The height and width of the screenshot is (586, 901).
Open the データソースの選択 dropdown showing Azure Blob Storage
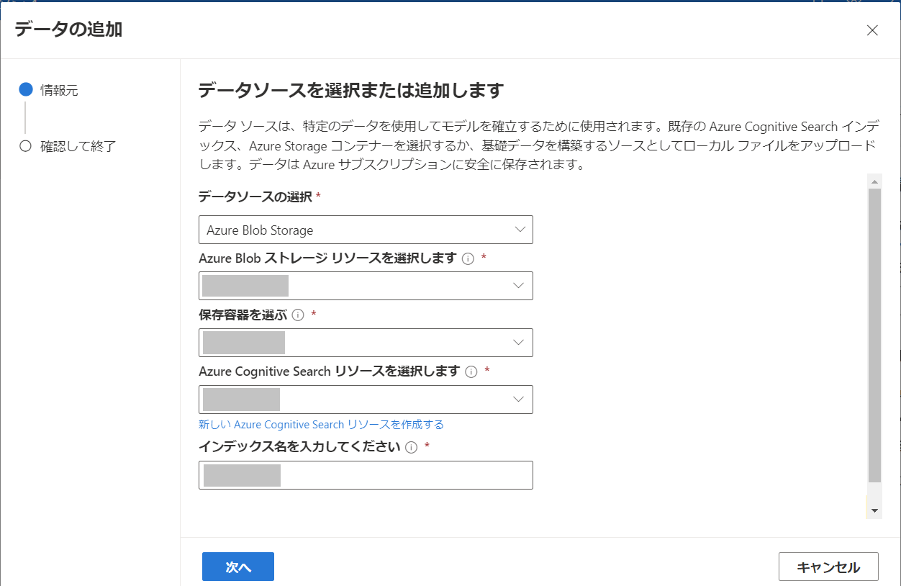coord(366,230)
